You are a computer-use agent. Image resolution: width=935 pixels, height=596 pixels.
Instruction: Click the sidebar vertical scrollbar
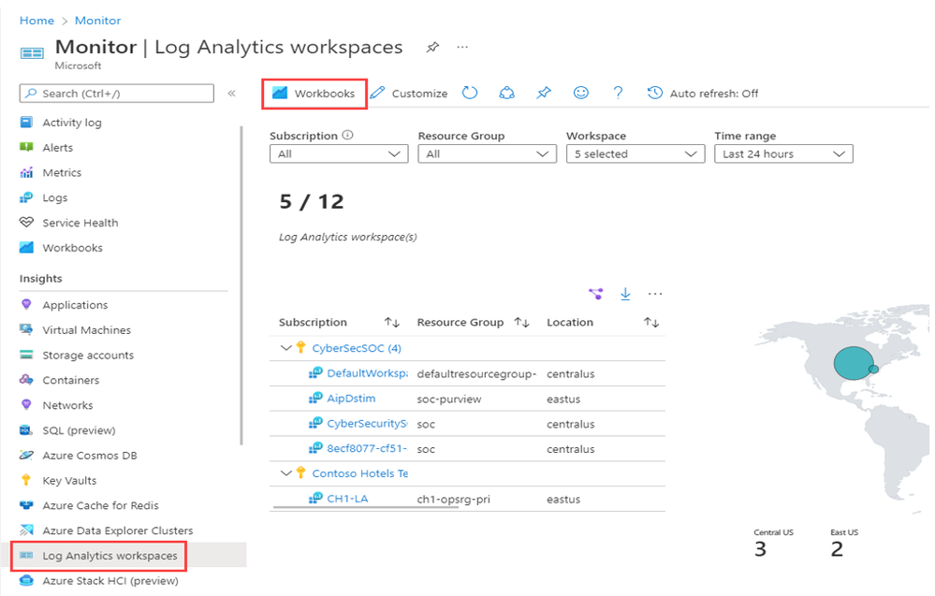click(241, 284)
